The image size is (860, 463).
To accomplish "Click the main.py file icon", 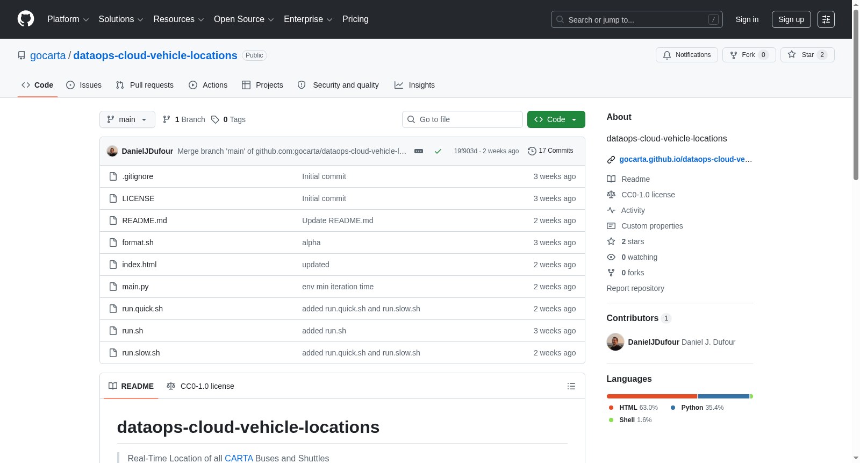I will click(x=113, y=287).
